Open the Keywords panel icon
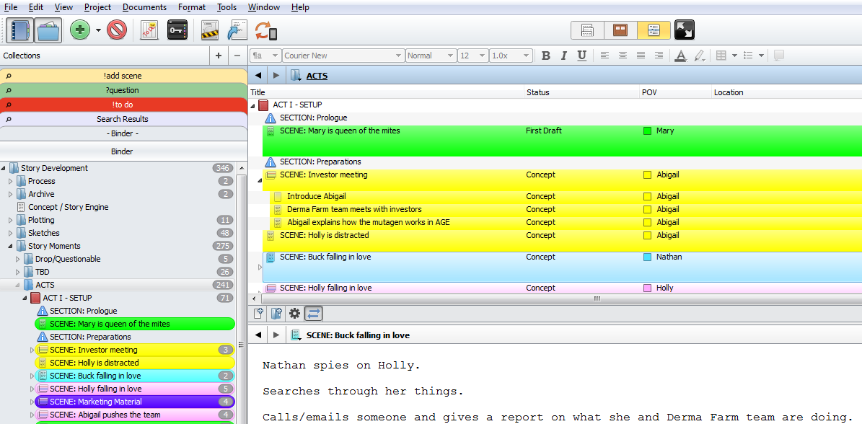This screenshot has width=862, height=424. point(177,30)
